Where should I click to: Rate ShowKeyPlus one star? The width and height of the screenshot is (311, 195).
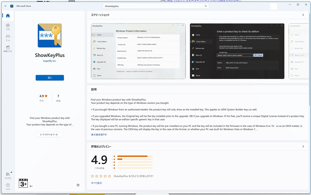92,176
